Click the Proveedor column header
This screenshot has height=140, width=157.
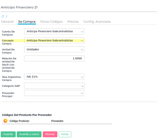coord(57,121)
